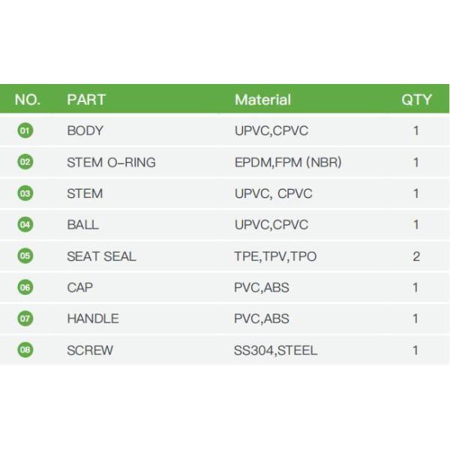This screenshot has height=450, width=450.
Task: Click the STEM O-RING part name
Action: pos(111,162)
